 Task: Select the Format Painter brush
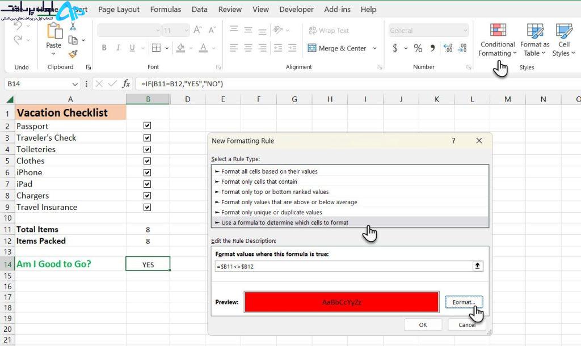73,54
